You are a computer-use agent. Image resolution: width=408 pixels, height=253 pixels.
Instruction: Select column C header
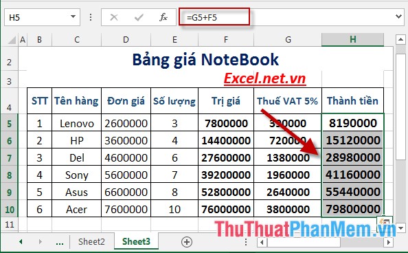76,40
